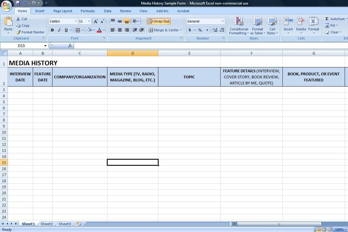The width and height of the screenshot is (348, 232).
Task: Click the Increase Font Size icon
Action: coord(96,21)
